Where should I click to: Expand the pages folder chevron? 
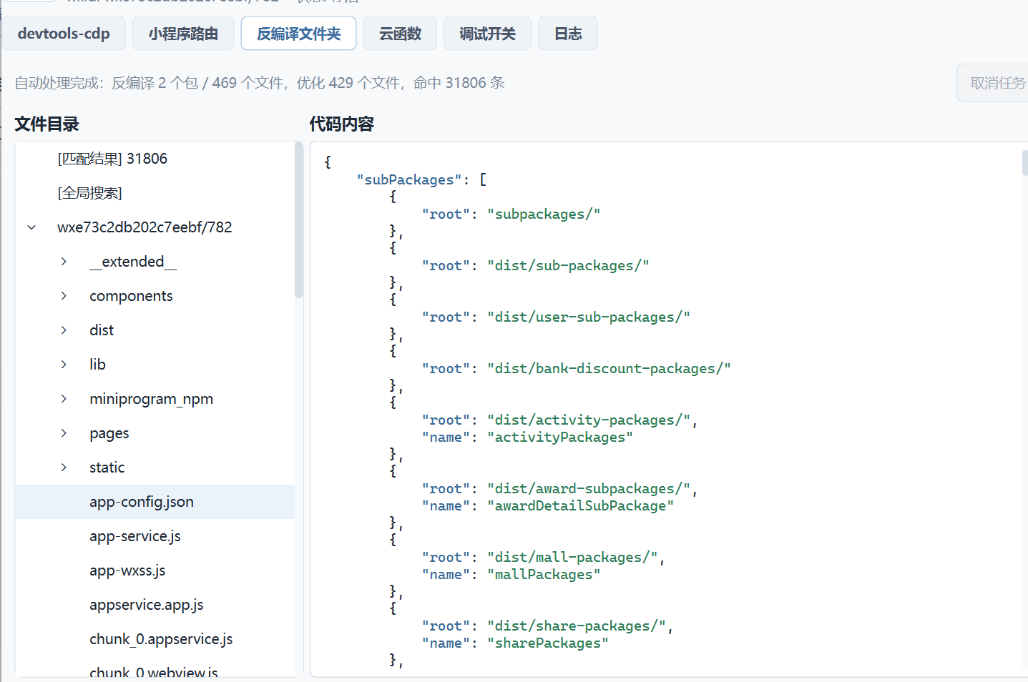click(x=64, y=433)
